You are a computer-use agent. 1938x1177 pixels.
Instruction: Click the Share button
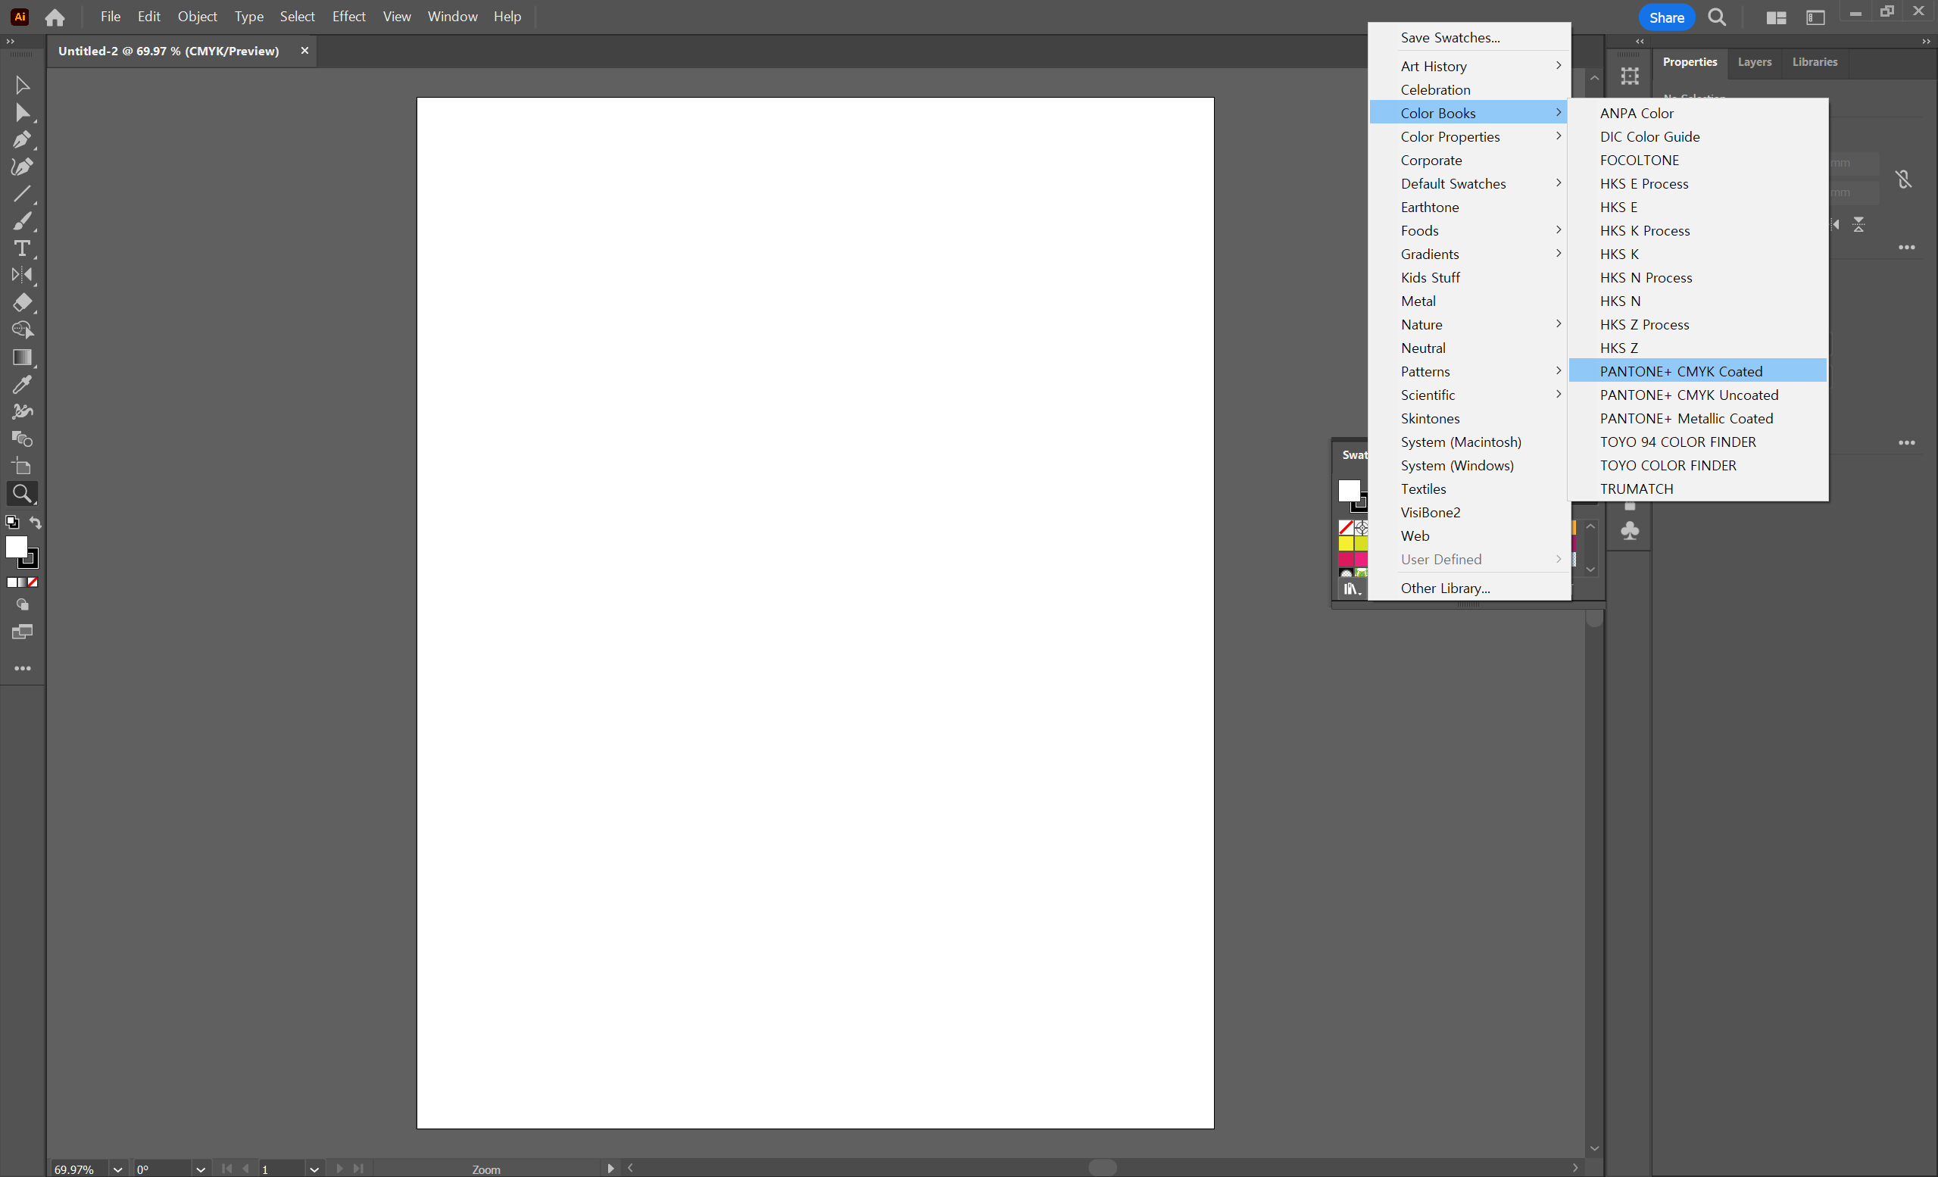[1666, 17]
